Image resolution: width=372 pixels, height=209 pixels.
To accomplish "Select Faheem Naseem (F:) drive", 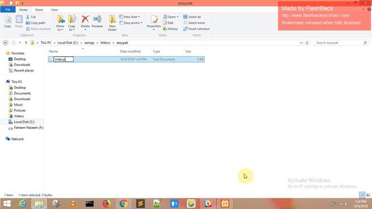I will click(x=28, y=128).
